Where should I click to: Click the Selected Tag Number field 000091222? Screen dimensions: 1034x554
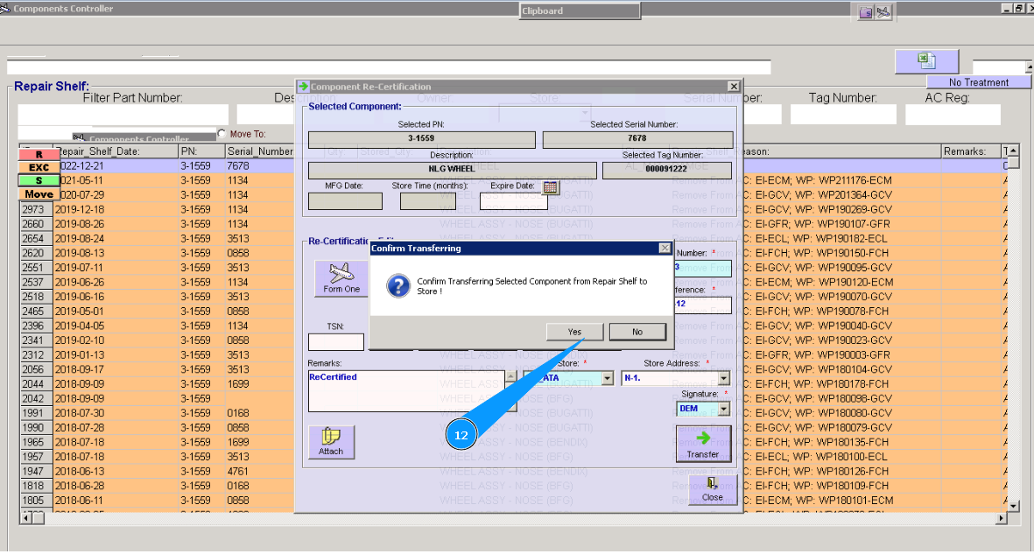666,170
